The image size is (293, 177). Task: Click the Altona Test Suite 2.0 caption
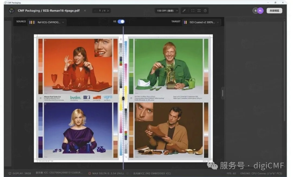(x=52, y=97)
